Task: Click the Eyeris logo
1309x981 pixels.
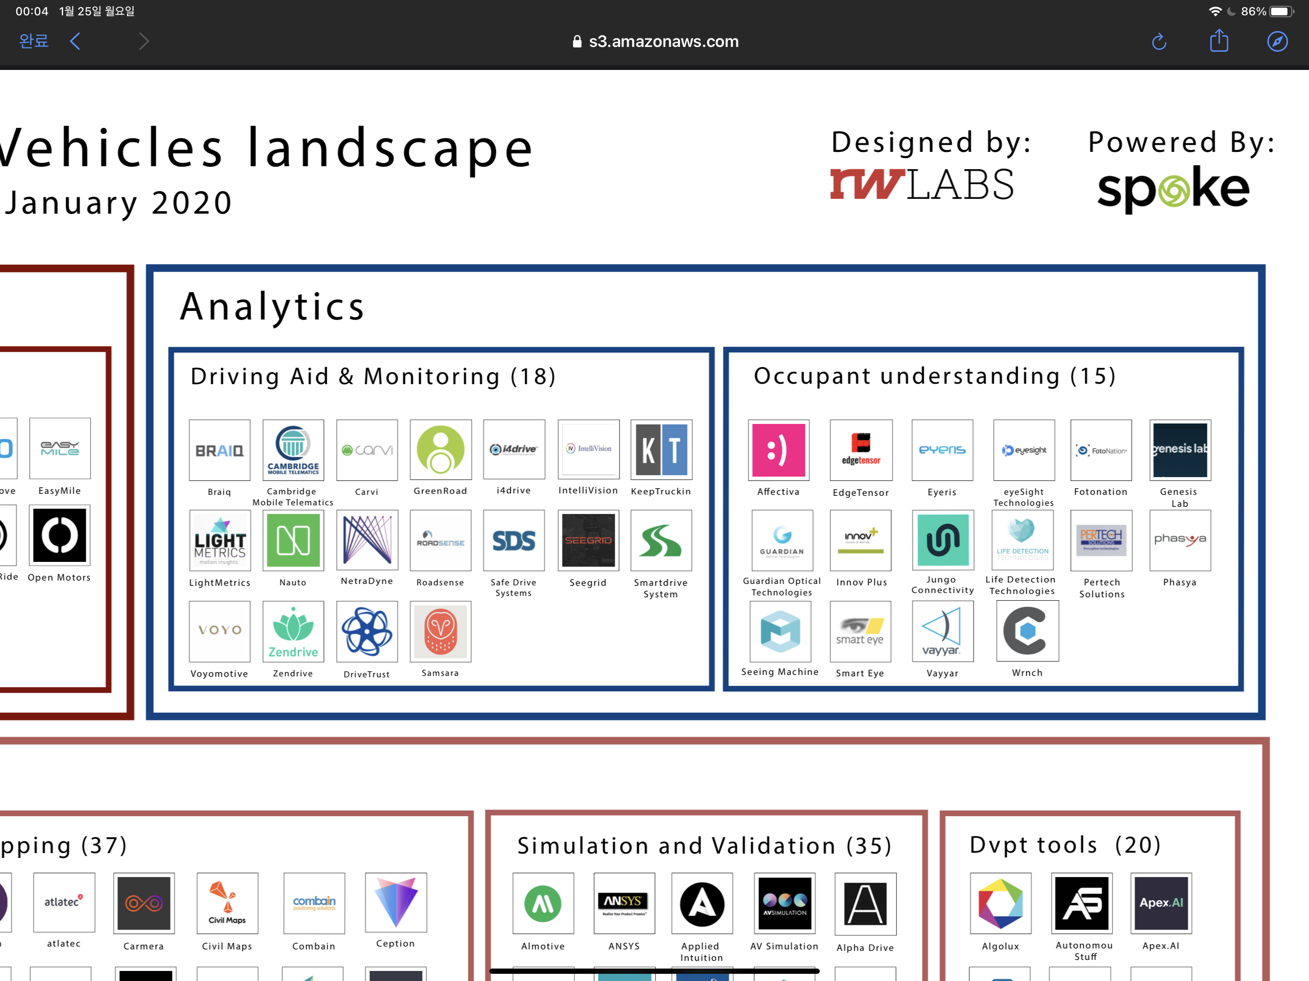Action: (x=942, y=450)
